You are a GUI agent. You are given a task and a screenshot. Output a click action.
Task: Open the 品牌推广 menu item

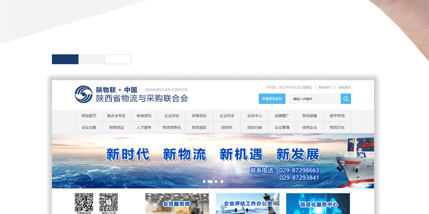point(282,116)
